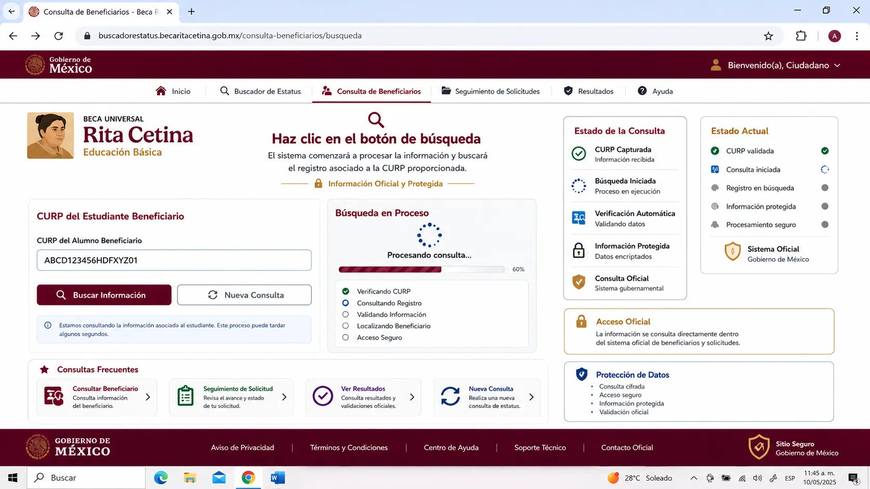Image resolution: width=870 pixels, height=489 pixels.
Task: Click the Nueva Consulta card refresh icon
Action: (451, 396)
